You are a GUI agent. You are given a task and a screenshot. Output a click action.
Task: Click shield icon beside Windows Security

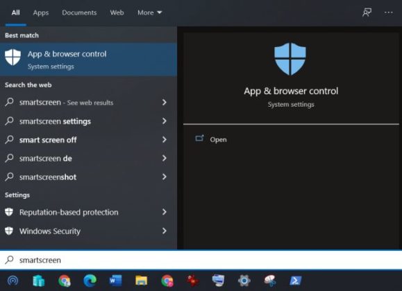click(9, 231)
